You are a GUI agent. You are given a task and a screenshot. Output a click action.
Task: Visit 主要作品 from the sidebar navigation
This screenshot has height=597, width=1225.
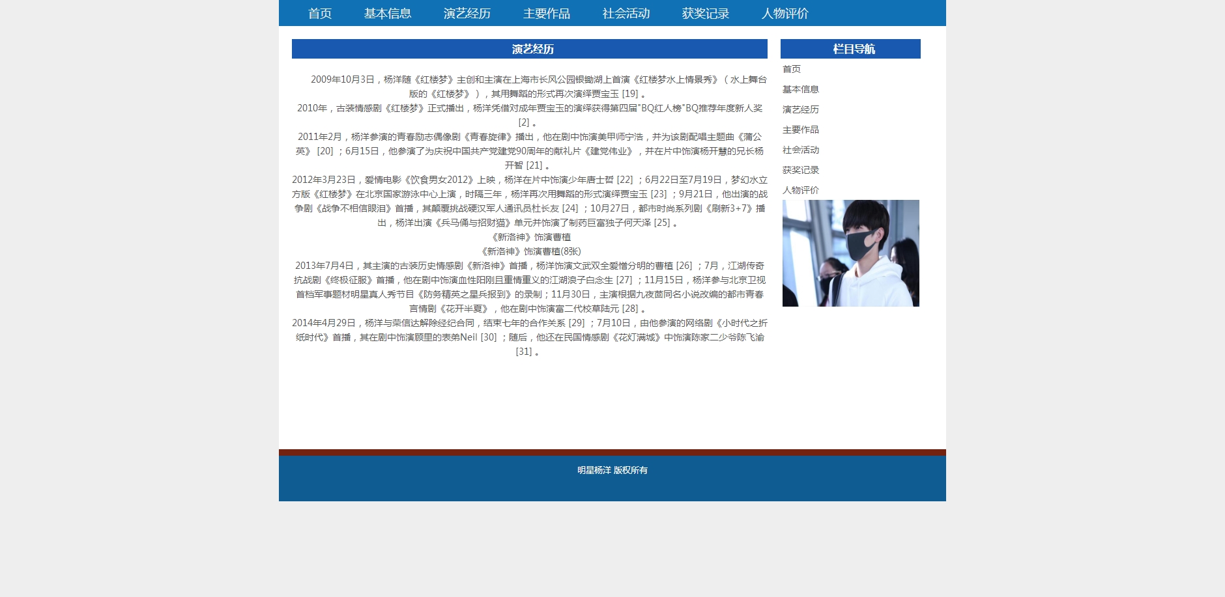point(800,130)
